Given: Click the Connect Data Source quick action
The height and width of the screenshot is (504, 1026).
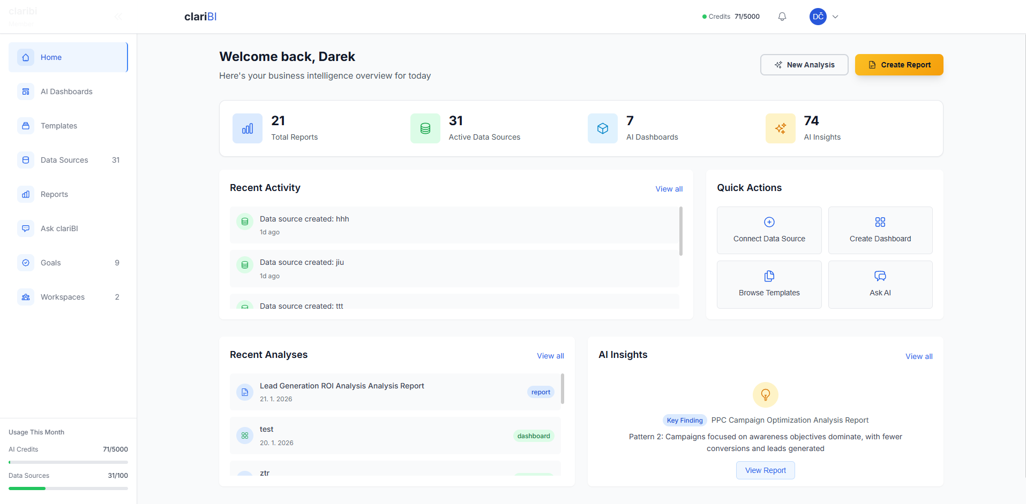Looking at the screenshot, I should click(769, 230).
